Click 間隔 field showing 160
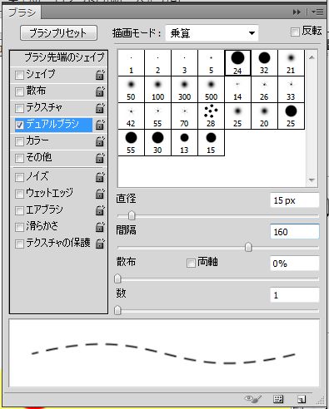This screenshot has width=329, height=409. pyautogui.click(x=295, y=232)
